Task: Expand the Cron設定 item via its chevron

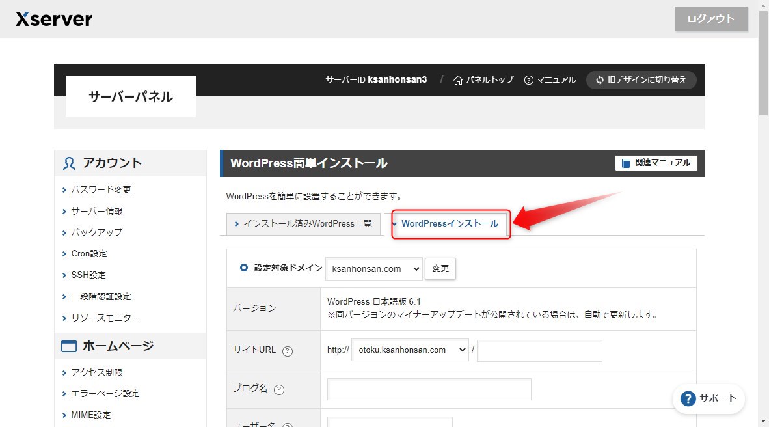Action: pyautogui.click(x=64, y=253)
